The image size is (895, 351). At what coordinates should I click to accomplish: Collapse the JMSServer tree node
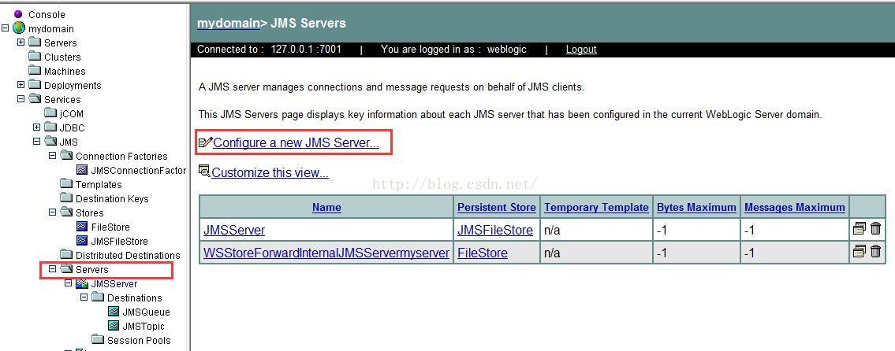(x=68, y=283)
